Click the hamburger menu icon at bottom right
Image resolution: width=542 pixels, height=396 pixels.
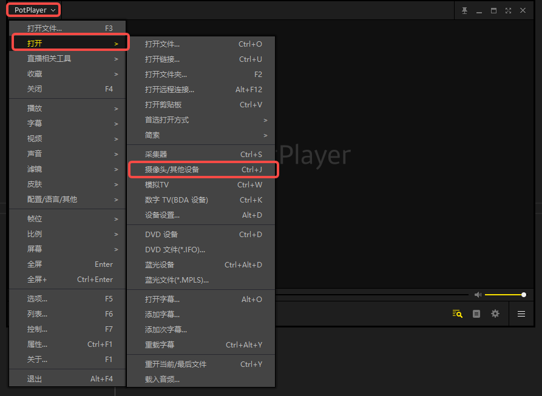point(521,314)
